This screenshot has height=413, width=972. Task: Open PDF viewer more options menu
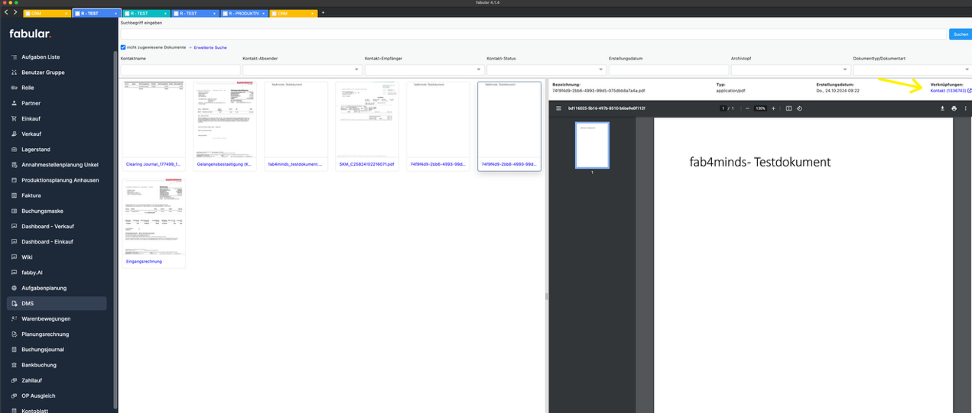tap(966, 108)
